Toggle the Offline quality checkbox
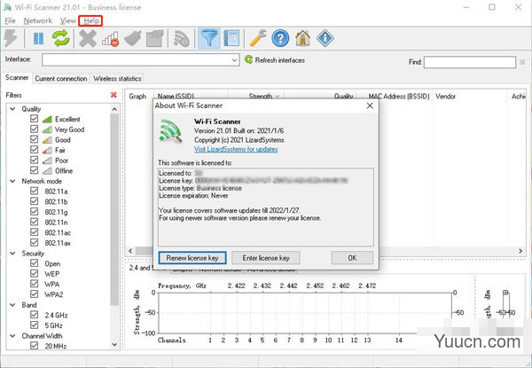Viewport: 532px width, 368px height. click(x=34, y=170)
